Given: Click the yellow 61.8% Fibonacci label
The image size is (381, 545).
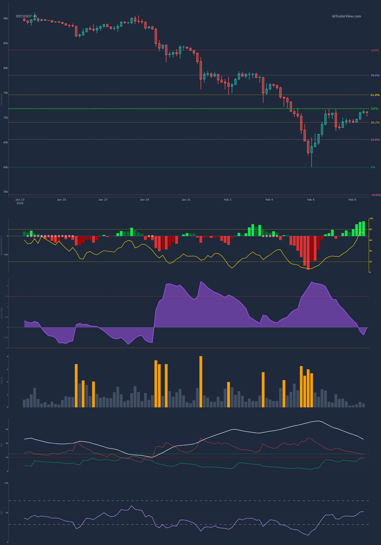Looking at the screenshot, I should [x=375, y=95].
